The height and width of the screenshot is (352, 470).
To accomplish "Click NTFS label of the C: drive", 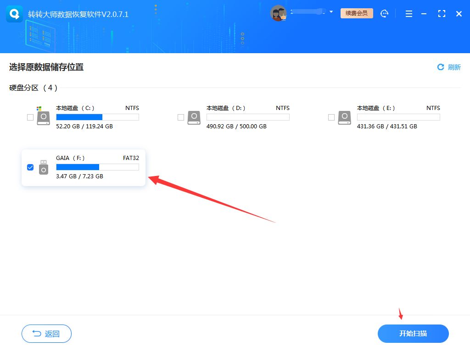I will click(x=132, y=108).
